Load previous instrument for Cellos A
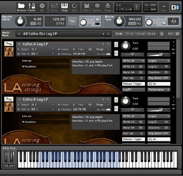 (x=103, y=44)
